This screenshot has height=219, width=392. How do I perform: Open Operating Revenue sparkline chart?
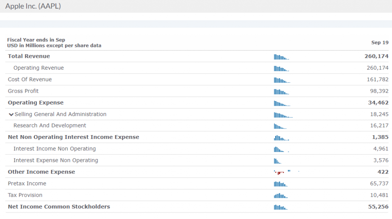281,69
